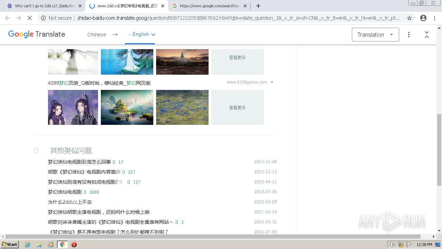The image size is (442, 249).
Task: Open the clock showing 12:38 PM
Action: (x=424, y=245)
